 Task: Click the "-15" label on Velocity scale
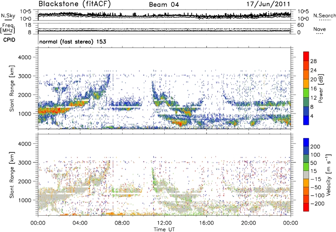[x=316, y=179]
